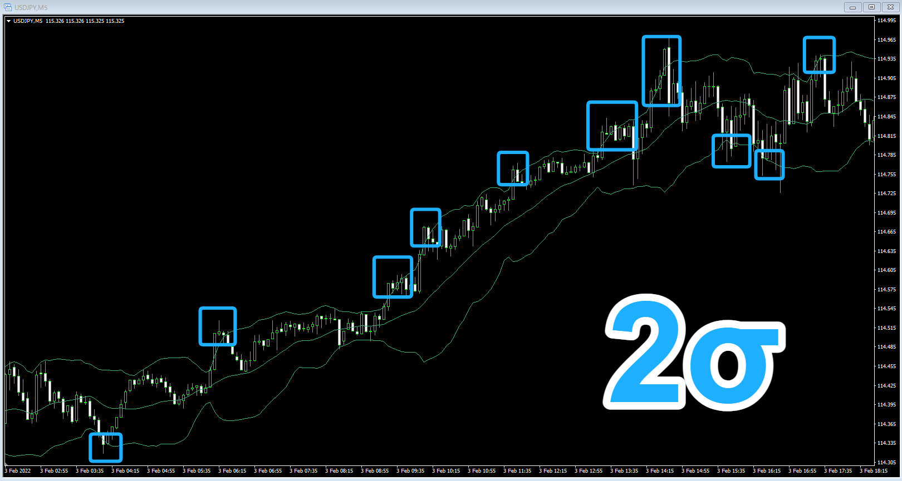902x481 pixels.
Task: Click the 3 Feb 06:55 time label
Action: click(268, 471)
